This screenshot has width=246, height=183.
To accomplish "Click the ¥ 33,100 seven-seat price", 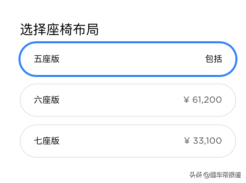I will coord(203,141).
